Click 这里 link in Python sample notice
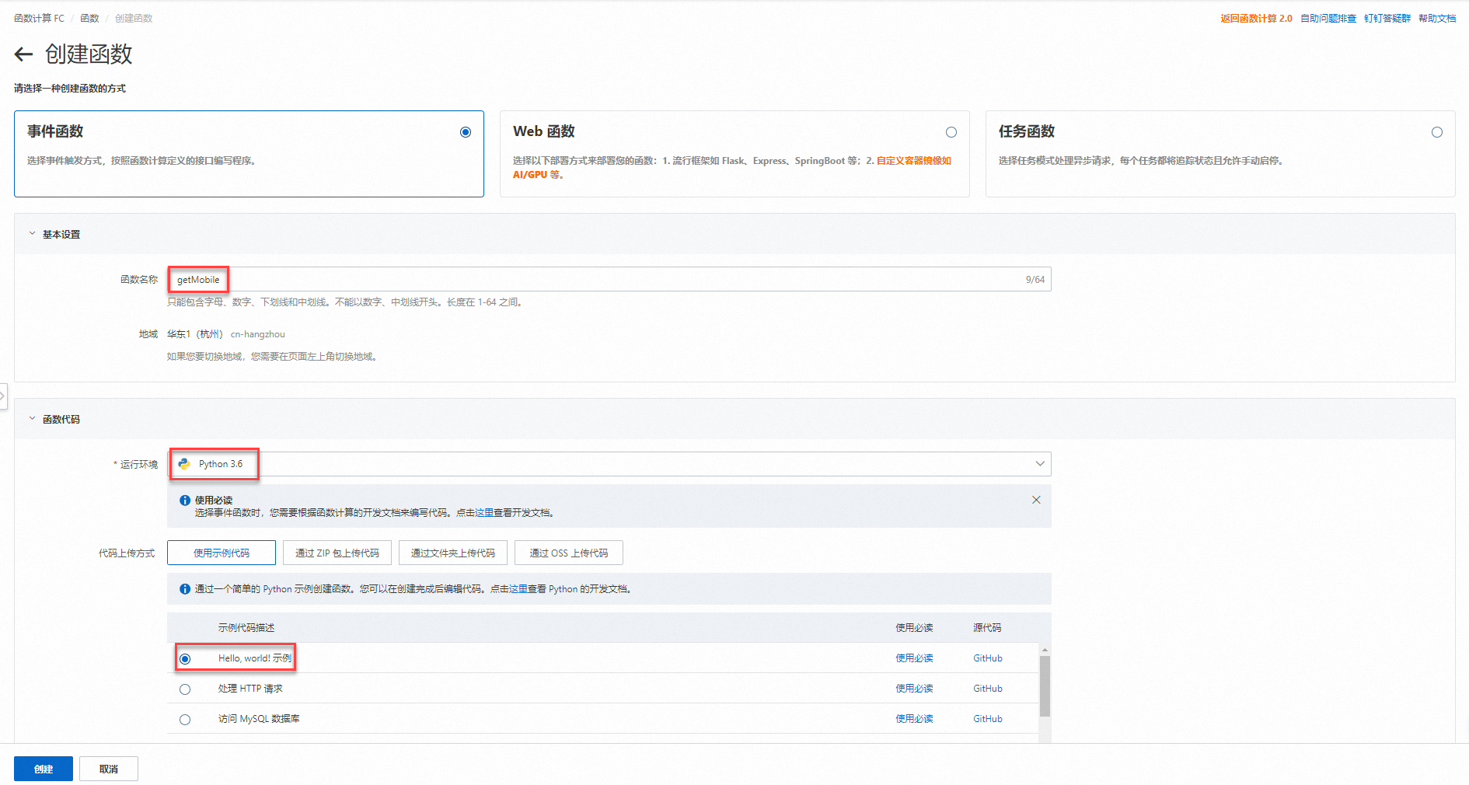Viewport: 1469px width, 785px height. [518, 589]
